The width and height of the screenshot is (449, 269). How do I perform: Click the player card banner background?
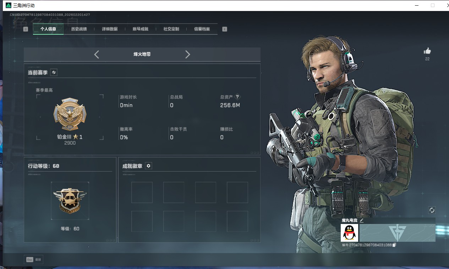pyautogui.click(x=397, y=233)
